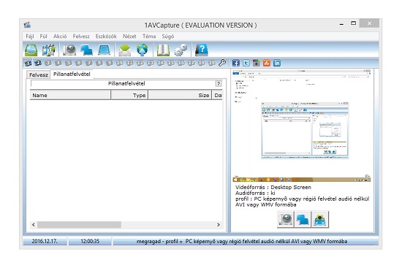Viewport: 402px width, 268px height.
Task: Open help via the question mark book icon
Action: coord(202,50)
